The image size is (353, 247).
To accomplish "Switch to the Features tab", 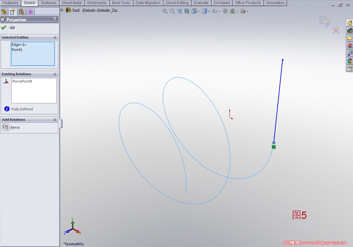I will (10, 3).
